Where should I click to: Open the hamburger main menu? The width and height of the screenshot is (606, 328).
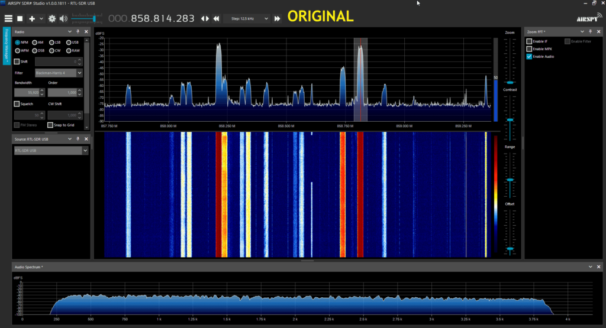[8, 18]
